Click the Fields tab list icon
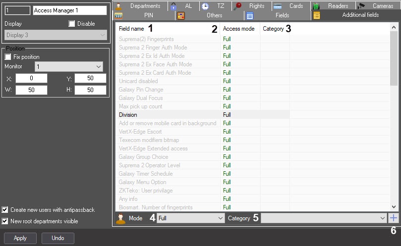Image resolution: width=401 pixels, height=246 pixels. [250, 16]
